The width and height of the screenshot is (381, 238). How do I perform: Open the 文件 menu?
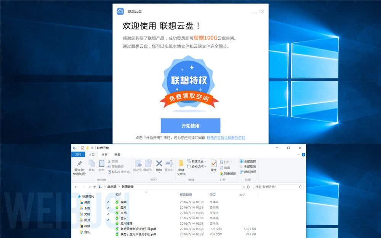[78, 155]
